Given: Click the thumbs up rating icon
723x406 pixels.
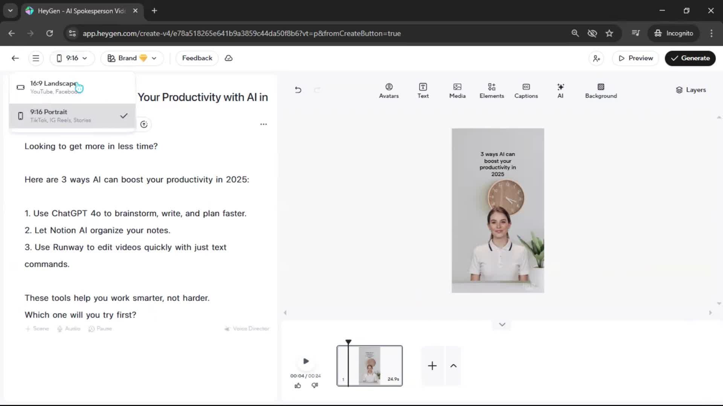Looking at the screenshot, I should pyautogui.click(x=298, y=385).
